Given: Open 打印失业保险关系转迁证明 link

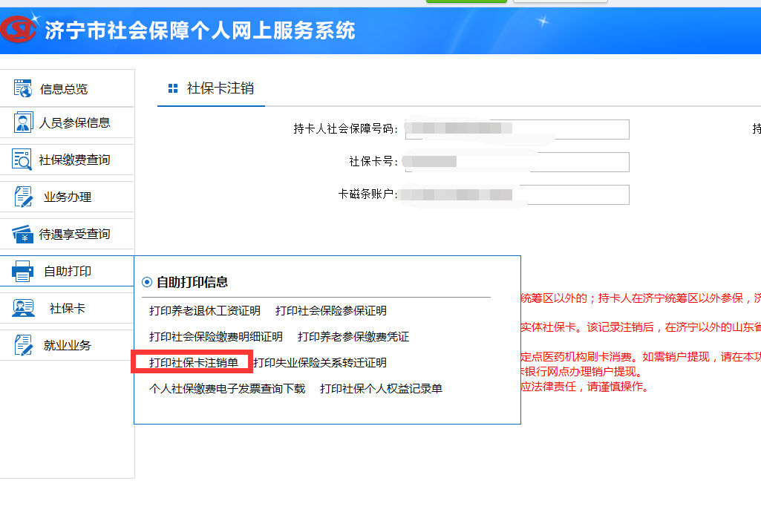Looking at the screenshot, I should (320, 362).
